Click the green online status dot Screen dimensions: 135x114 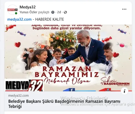click(16, 13)
